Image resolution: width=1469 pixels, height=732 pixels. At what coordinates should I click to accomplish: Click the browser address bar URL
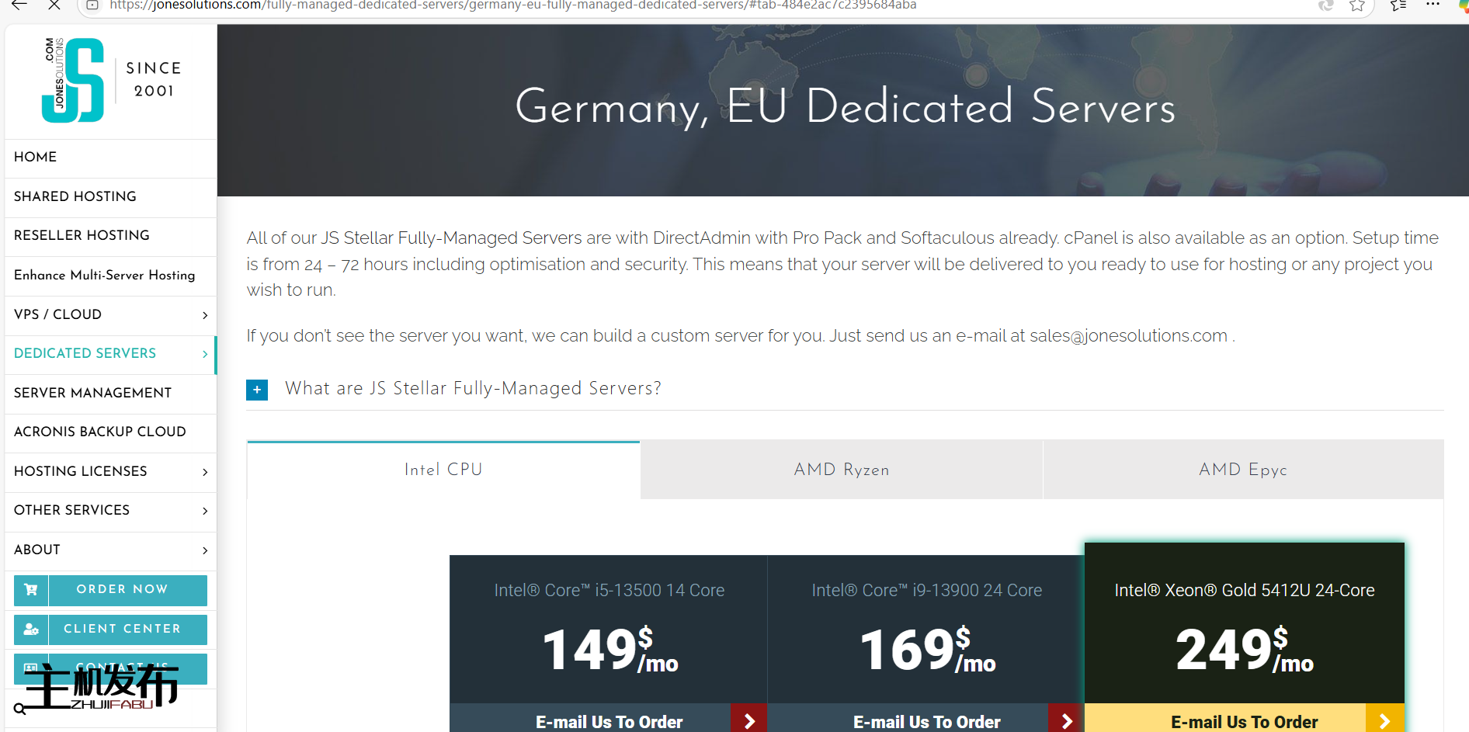coord(512,6)
